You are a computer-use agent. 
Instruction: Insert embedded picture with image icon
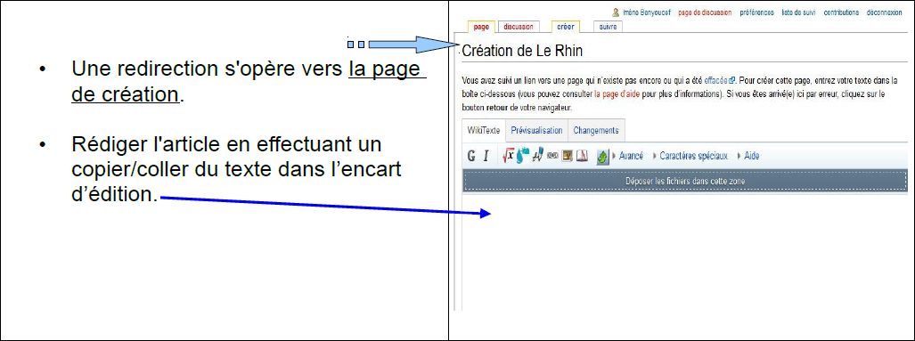(x=567, y=156)
